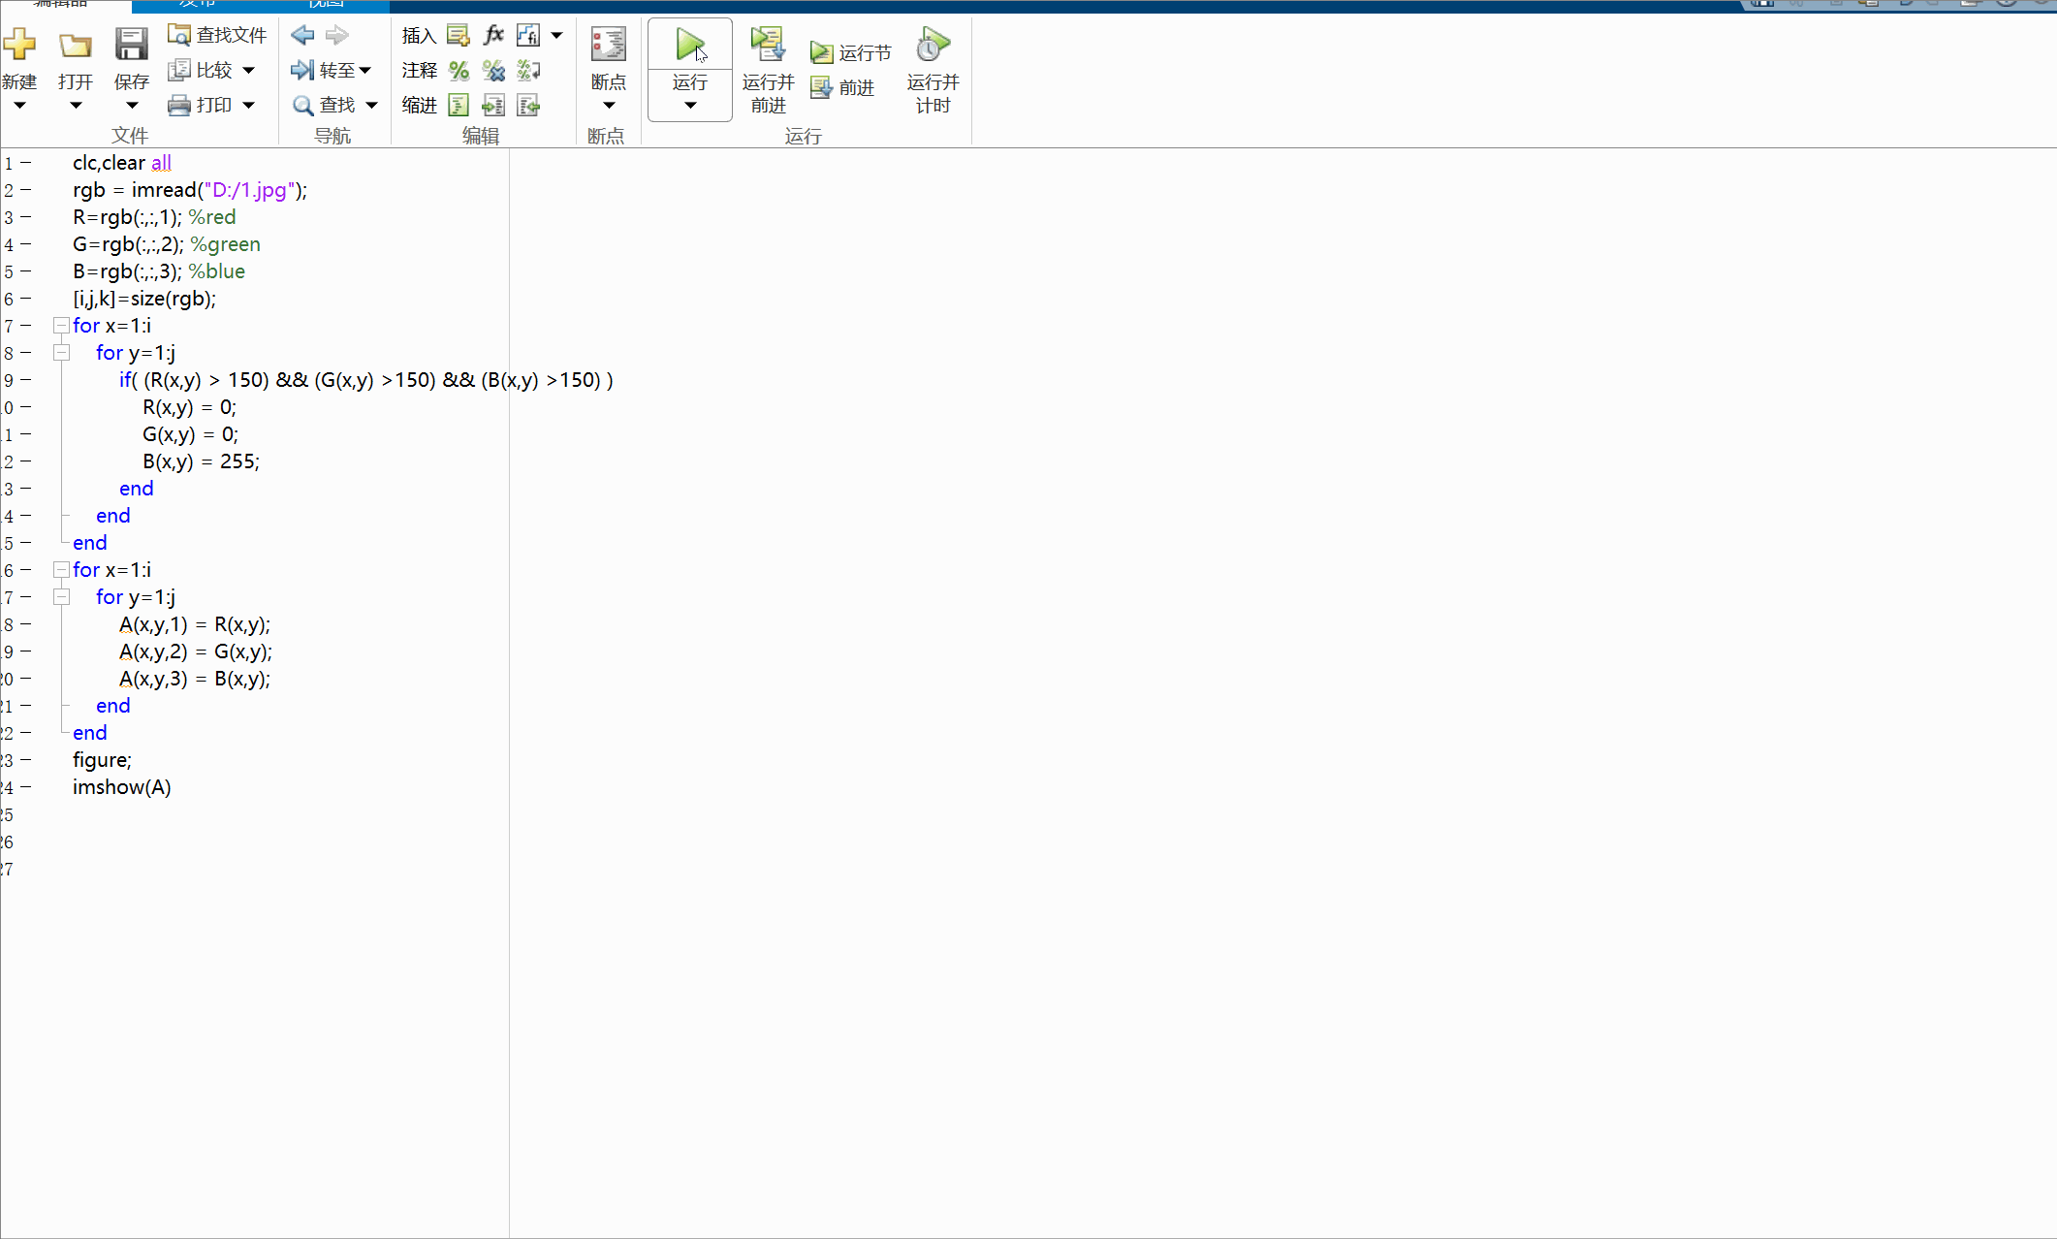
Task: Click the uncomment icon with crossed percent
Action: click(493, 70)
